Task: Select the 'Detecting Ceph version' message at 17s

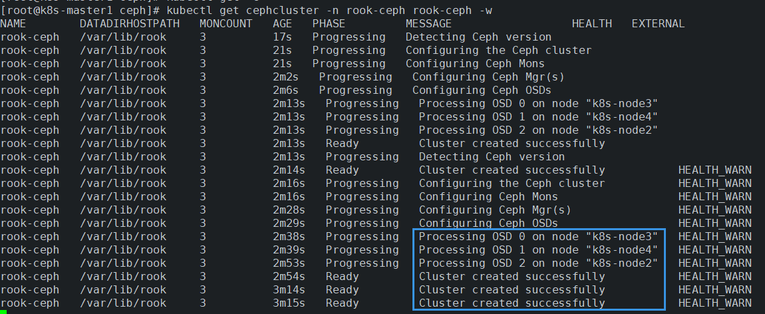Action: pos(478,37)
